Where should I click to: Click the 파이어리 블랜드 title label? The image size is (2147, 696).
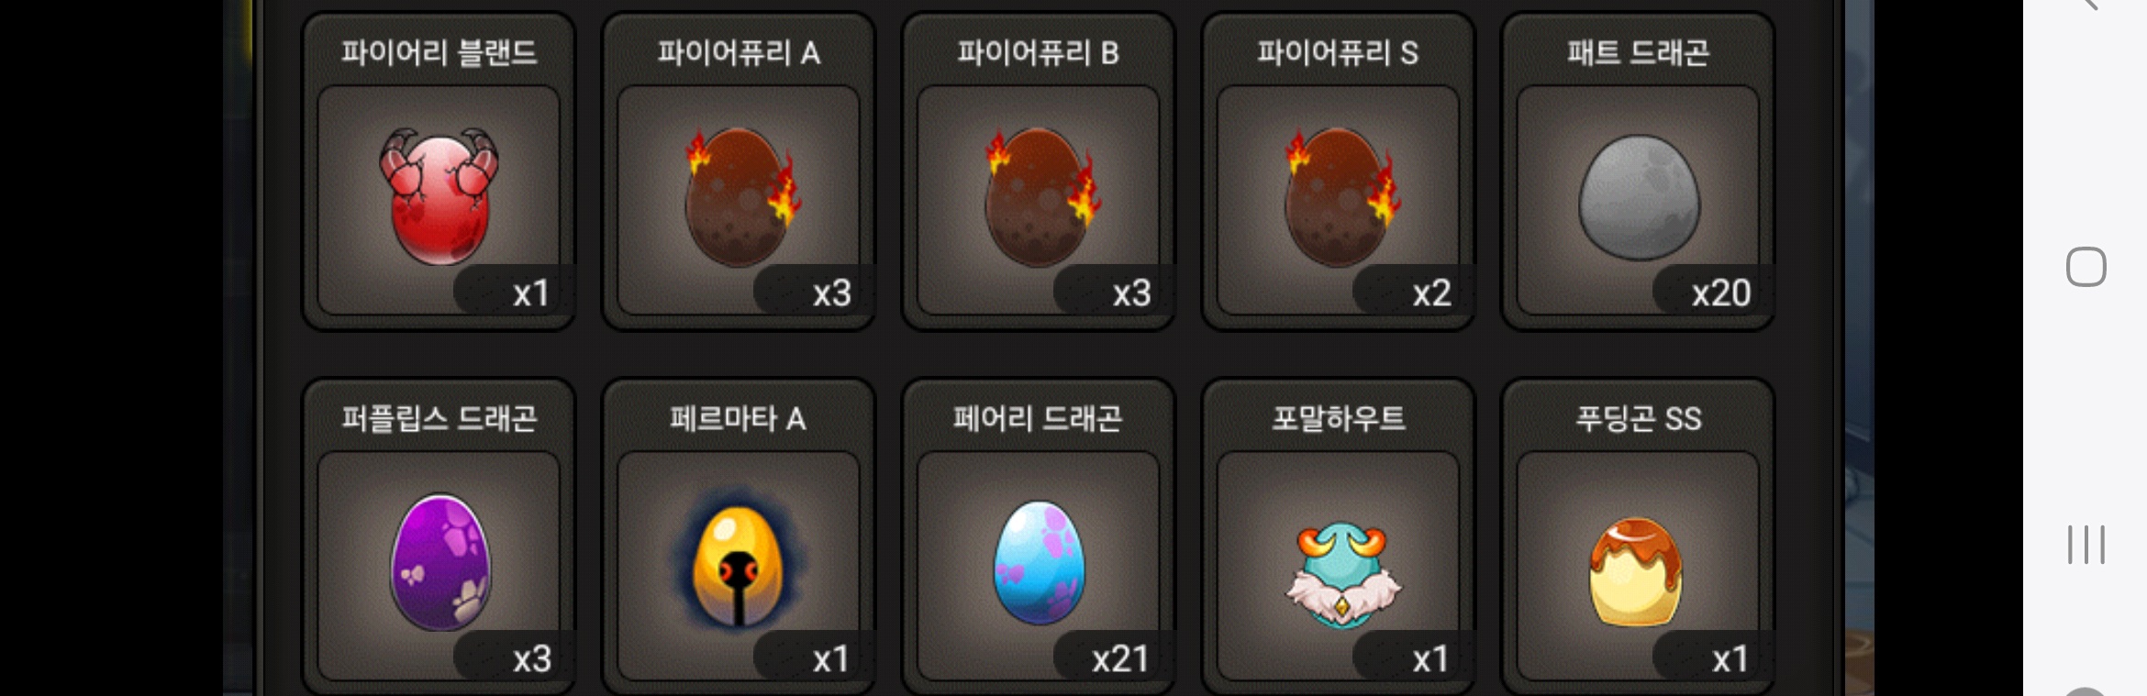pyautogui.click(x=439, y=52)
